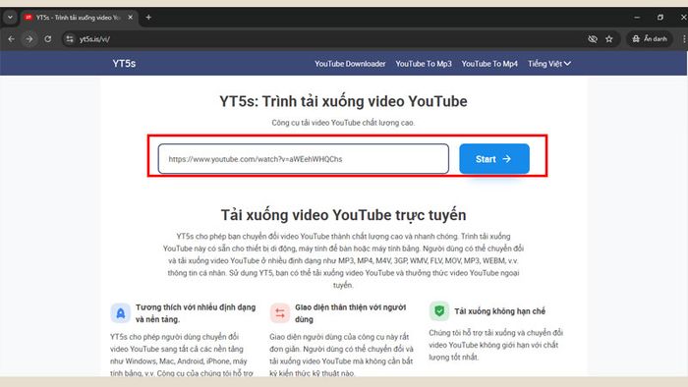Click the address bar URL yt5s.is/vi/
Viewport: 688px width, 387px height.
[x=94, y=39]
